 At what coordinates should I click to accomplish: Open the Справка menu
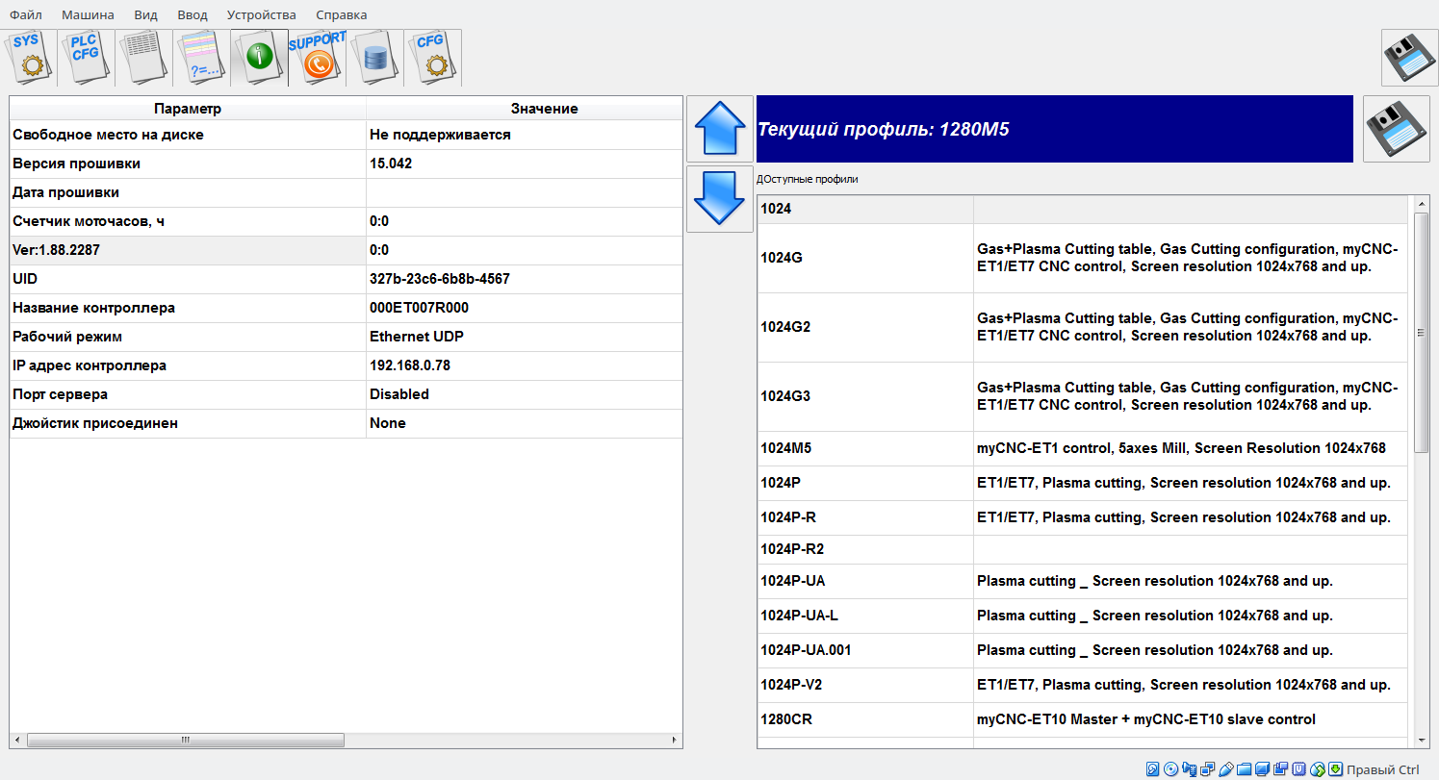(x=341, y=14)
